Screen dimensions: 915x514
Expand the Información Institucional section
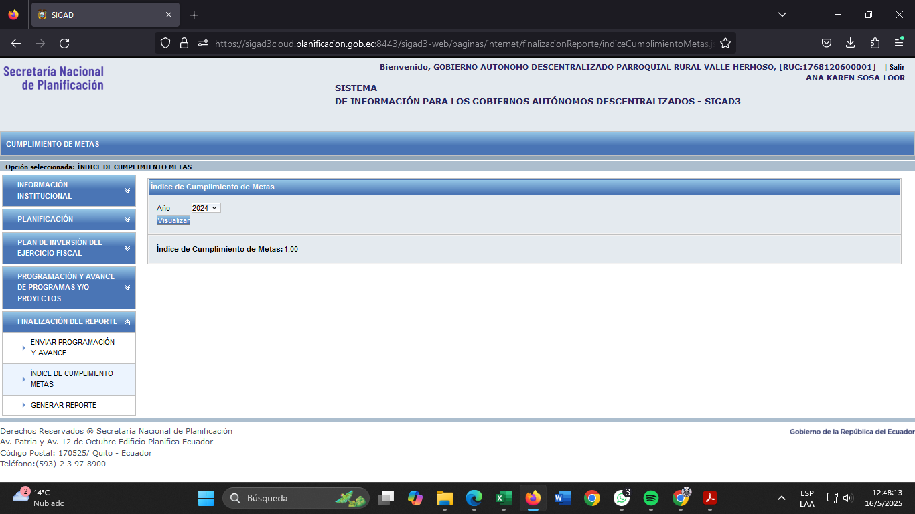pyautogui.click(x=69, y=191)
